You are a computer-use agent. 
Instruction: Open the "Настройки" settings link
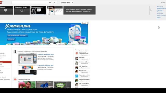pos(160,14)
